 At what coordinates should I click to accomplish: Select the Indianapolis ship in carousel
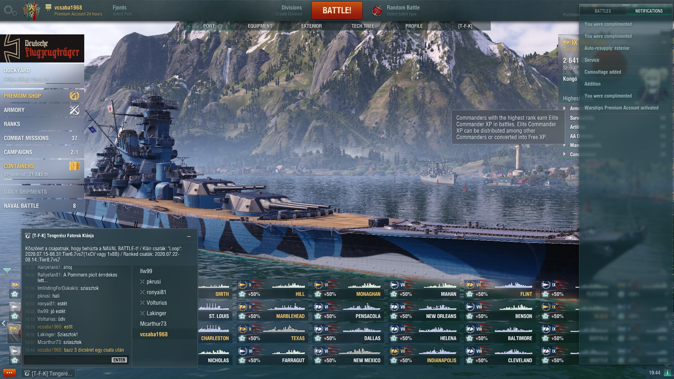424,355
